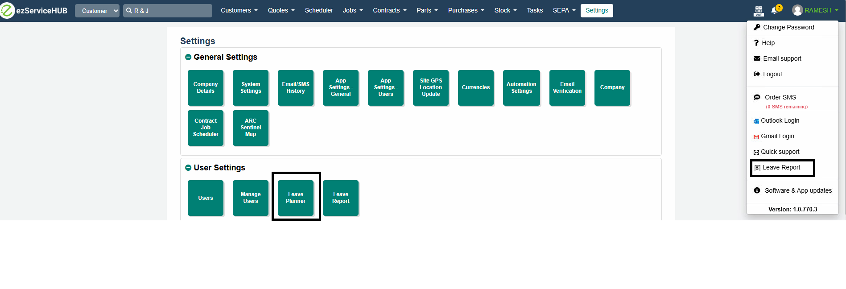
Task: Open the VAT calculator icon
Action: click(759, 11)
